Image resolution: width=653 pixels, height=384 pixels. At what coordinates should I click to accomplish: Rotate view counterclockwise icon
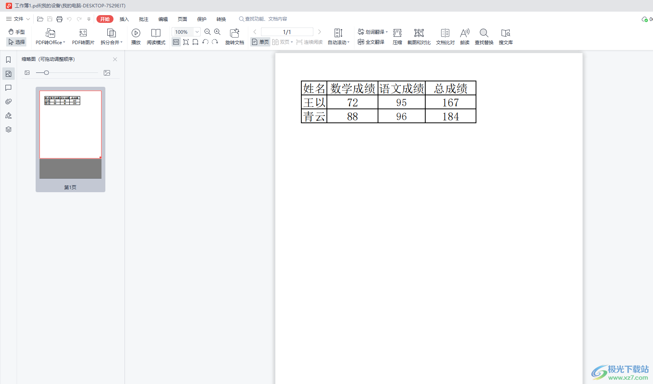click(x=205, y=42)
